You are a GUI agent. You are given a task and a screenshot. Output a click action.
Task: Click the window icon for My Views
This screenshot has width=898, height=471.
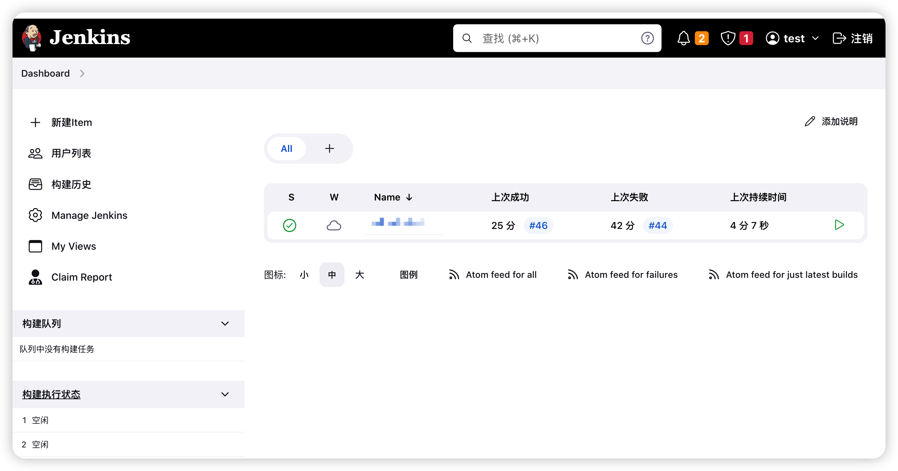(x=35, y=247)
